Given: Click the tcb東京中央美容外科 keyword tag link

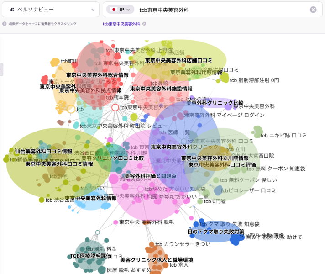Looking at the screenshot, I should tap(121, 24).
